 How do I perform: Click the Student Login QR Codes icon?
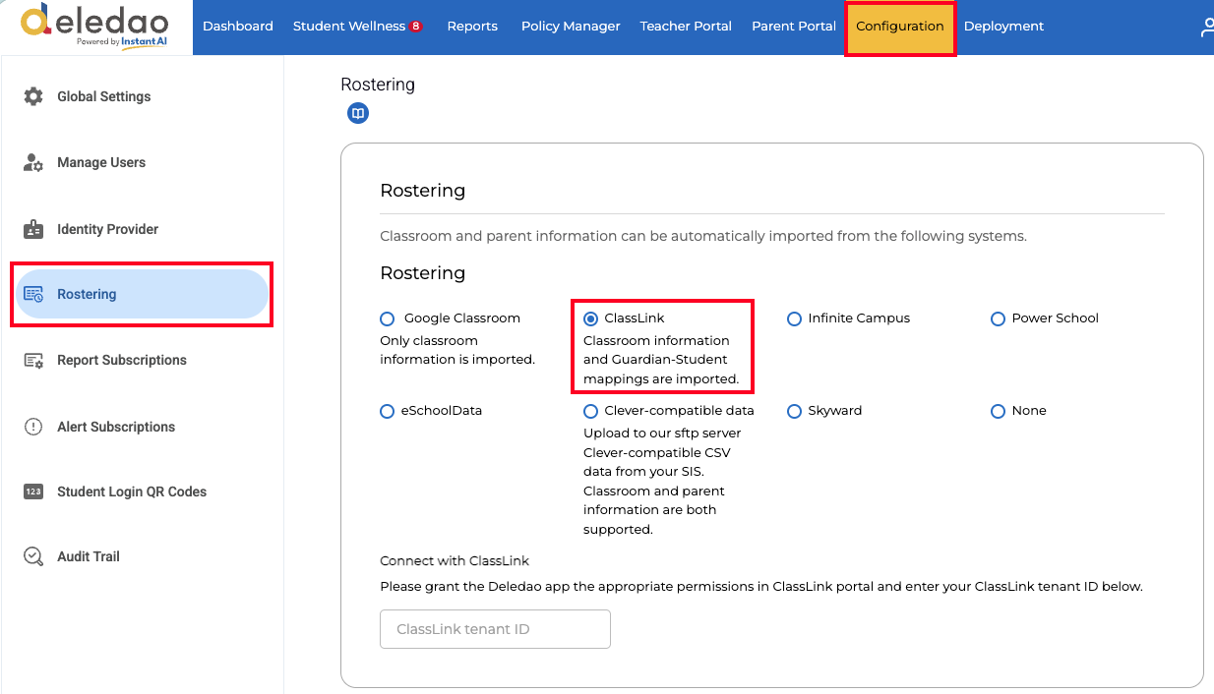pos(33,492)
